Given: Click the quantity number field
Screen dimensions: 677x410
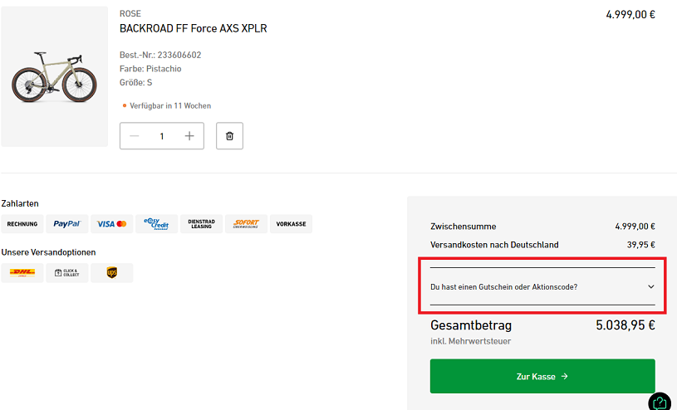Looking at the screenshot, I should [x=162, y=136].
